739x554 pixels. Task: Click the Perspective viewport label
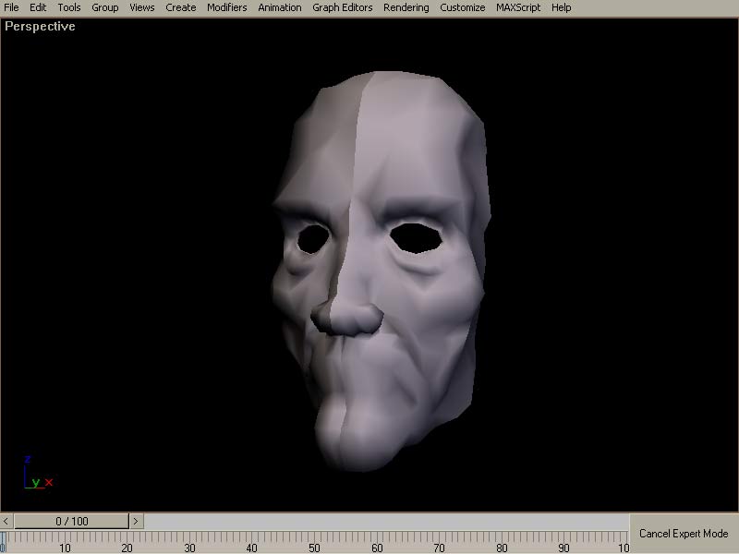[x=41, y=26]
